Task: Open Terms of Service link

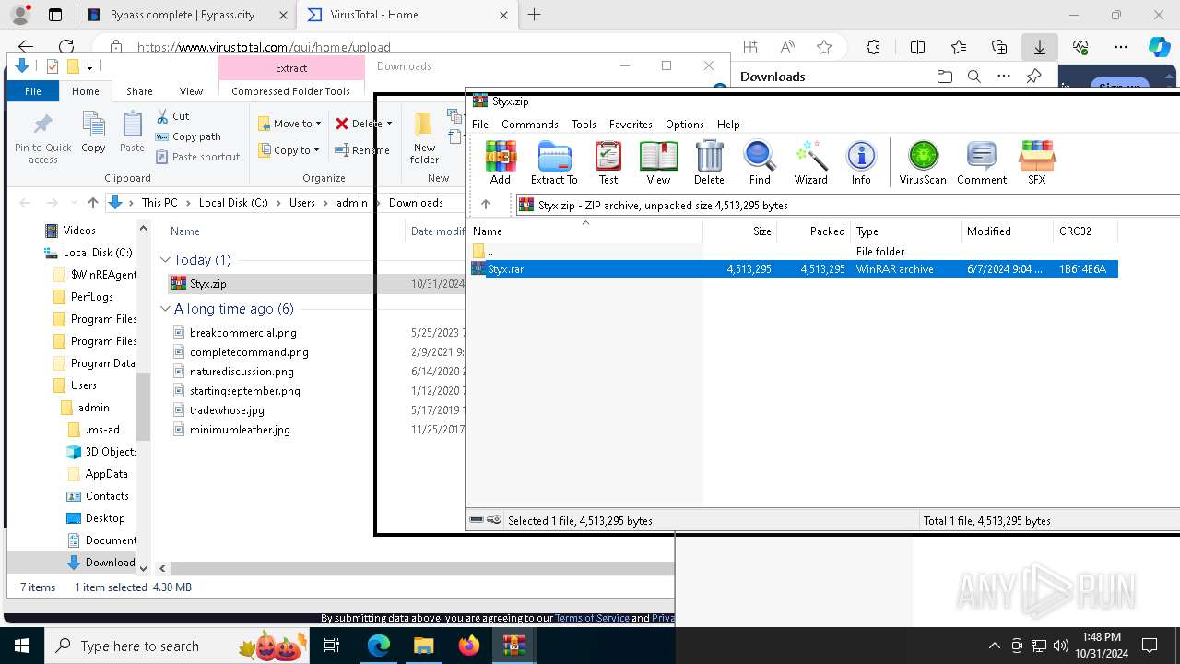Action: (592, 618)
